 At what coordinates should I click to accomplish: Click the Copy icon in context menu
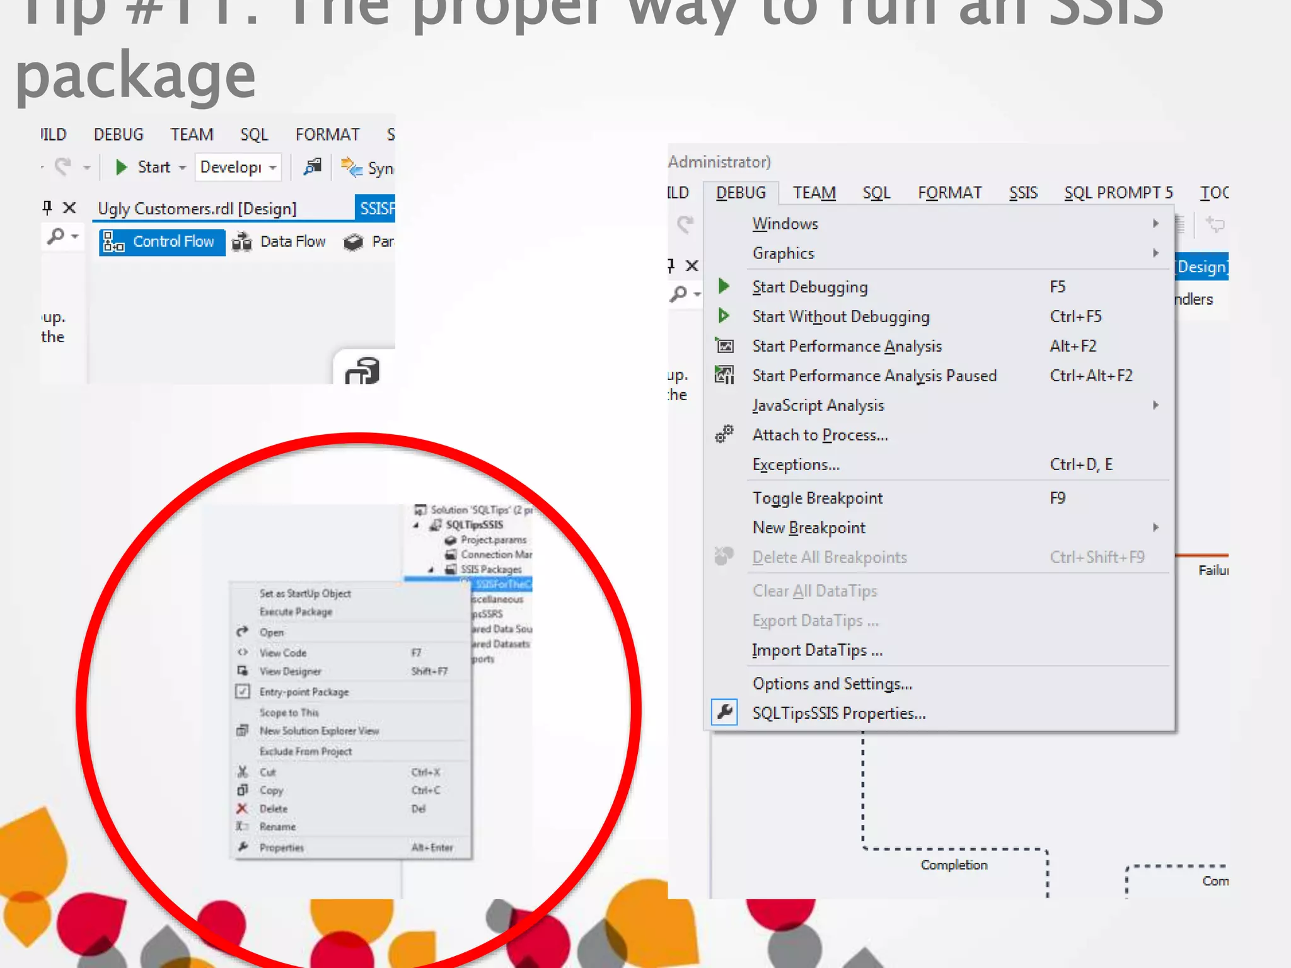point(243,790)
